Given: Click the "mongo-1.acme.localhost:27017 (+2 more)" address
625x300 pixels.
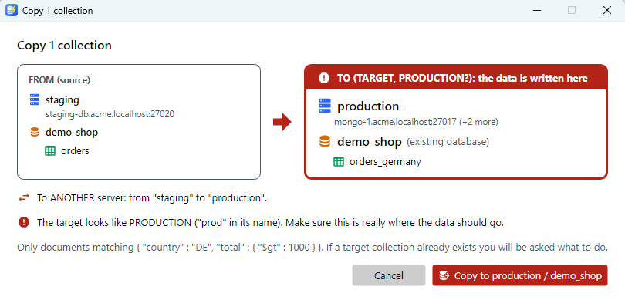Looking at the screenshot, I should coord(416,122).
